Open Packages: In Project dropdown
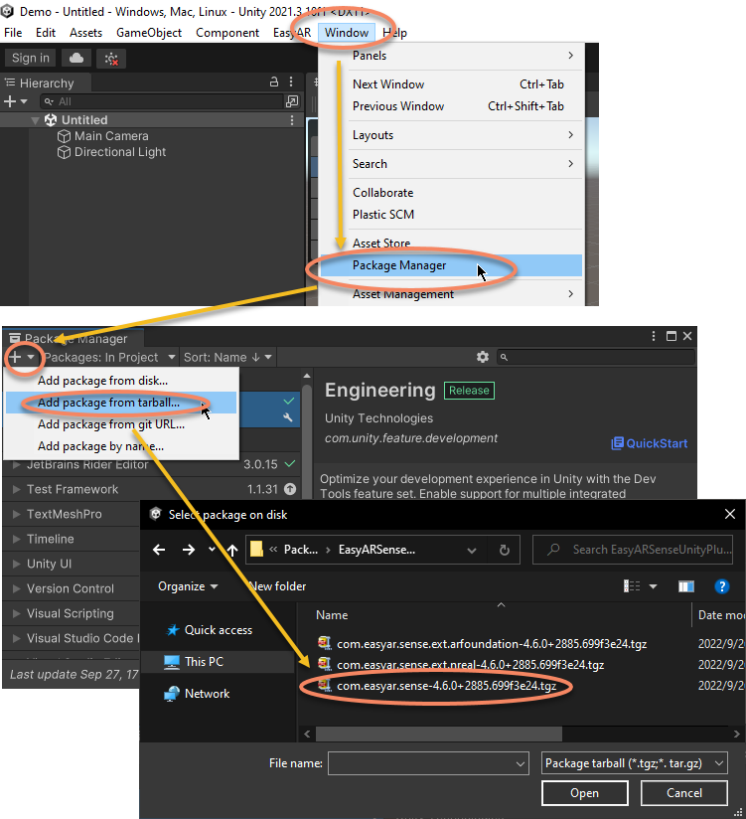Image resolution: width=746 pixels, height=819 pixels. pos(109,357)
